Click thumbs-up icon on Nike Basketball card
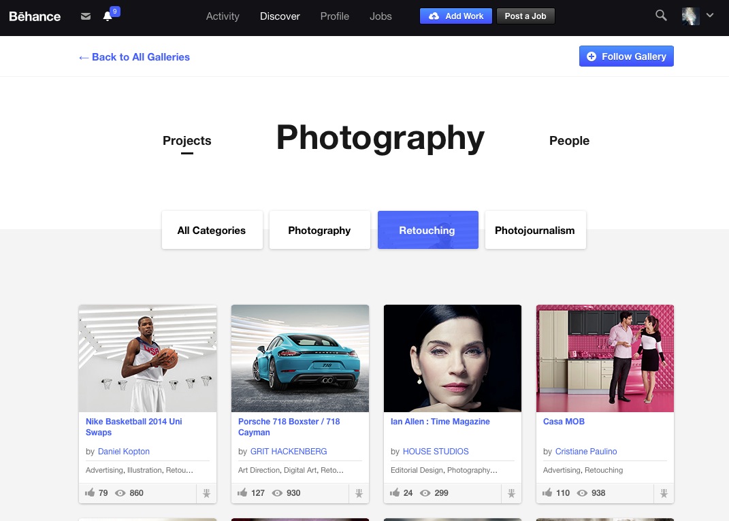This screenshot has width=729, height=521. [x=90, y=492]
